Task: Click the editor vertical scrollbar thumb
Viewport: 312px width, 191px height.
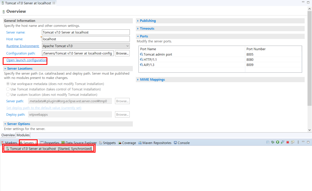Action: click(309, 59)
